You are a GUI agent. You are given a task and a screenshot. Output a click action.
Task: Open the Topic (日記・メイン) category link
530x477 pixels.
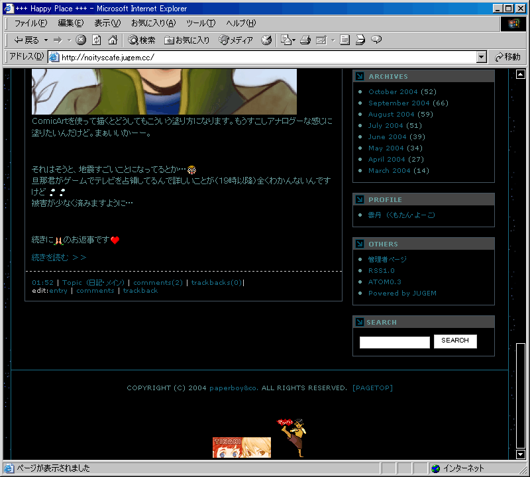tap(93, 283)
